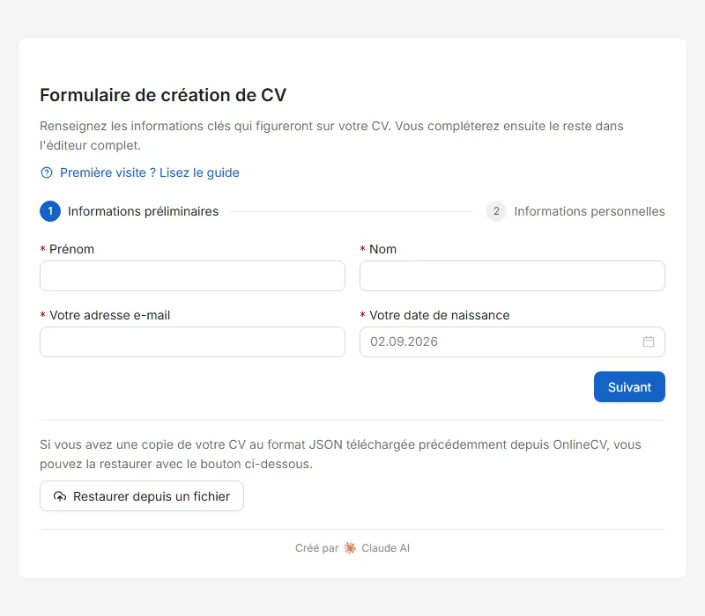This screenshot has width=705, height=616.
Task: Open the calendar icon in date field
Action: coord(649,341)
